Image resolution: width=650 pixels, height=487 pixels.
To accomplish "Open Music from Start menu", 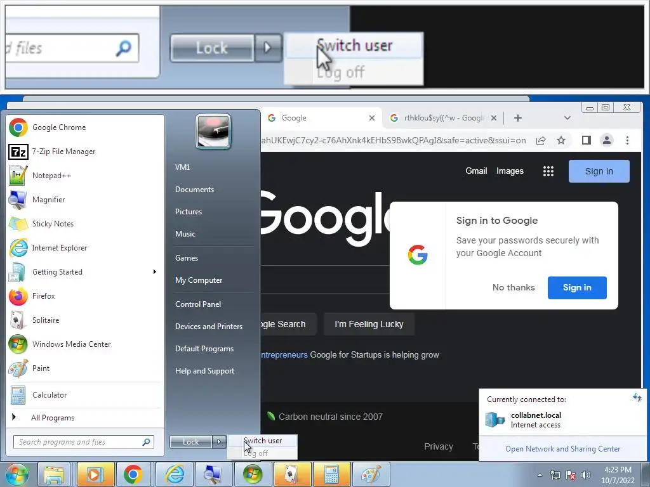I will [x=185, y=234].
